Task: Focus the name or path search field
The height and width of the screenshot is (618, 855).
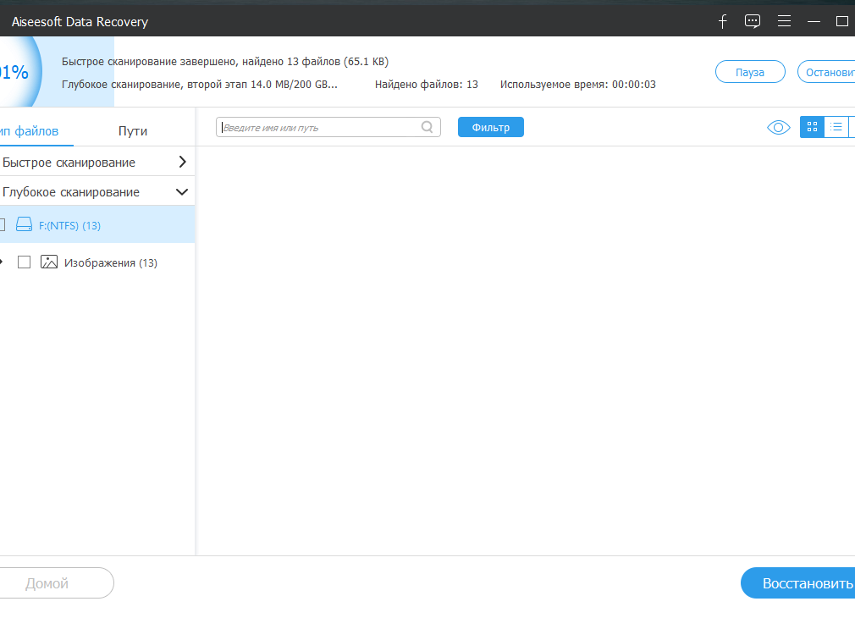Action: (x=328, y=127)
